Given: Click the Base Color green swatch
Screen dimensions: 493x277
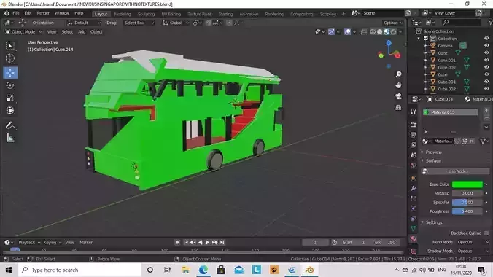Looking at the screenshot, I should [467, 184].
